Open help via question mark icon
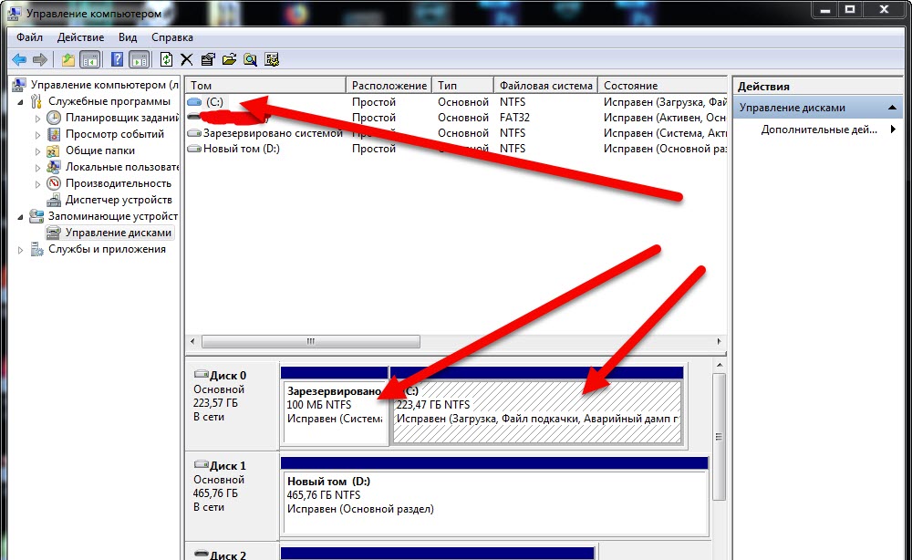912x560 pixels. pos(117,59)
